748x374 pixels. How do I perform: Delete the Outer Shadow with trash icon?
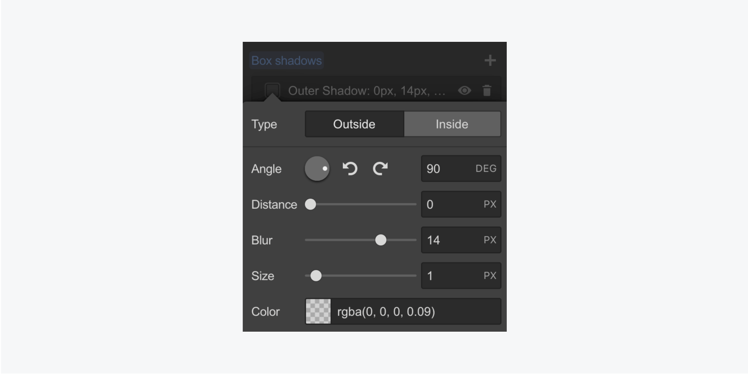(x=487, y=91)
